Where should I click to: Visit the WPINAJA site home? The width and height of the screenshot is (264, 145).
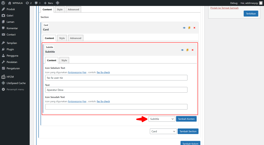[x=15, y=3]
